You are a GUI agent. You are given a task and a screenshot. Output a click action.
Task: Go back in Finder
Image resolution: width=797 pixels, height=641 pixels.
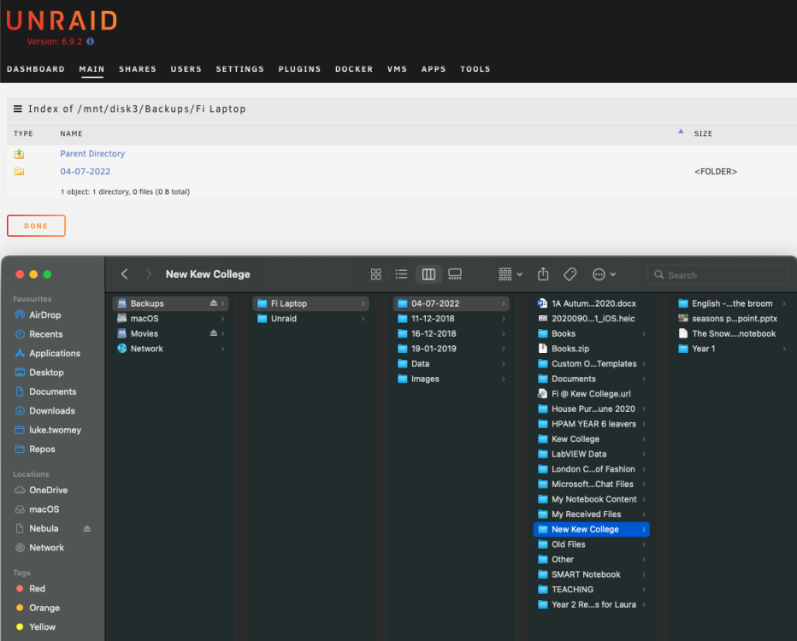(125, 274)
